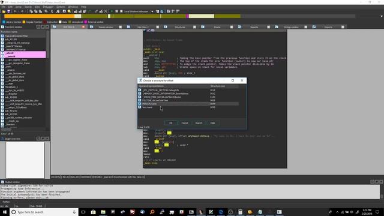Select the test.name row
The height and width of the screenshot is (216, 384).
(x=188, y=107)
